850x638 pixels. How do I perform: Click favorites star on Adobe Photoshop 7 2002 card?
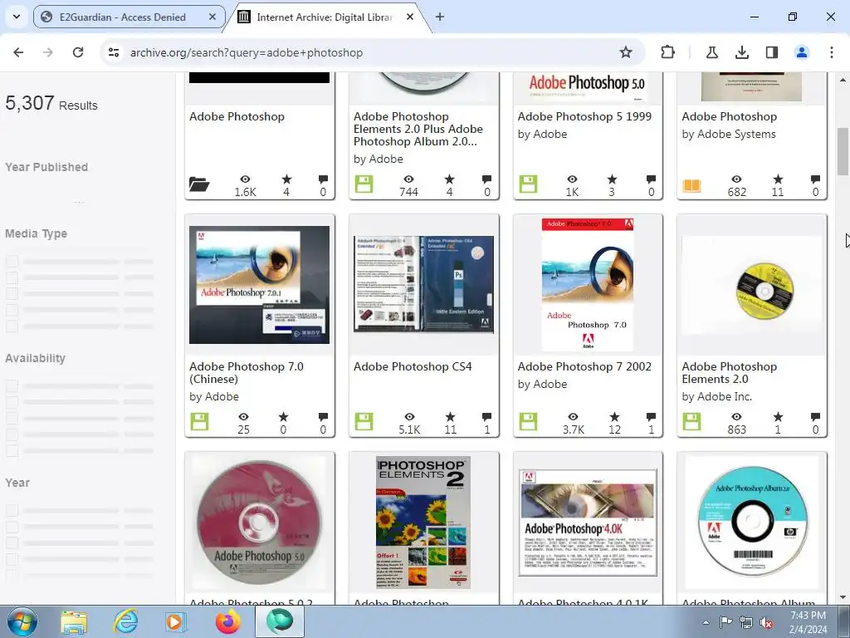614,417
